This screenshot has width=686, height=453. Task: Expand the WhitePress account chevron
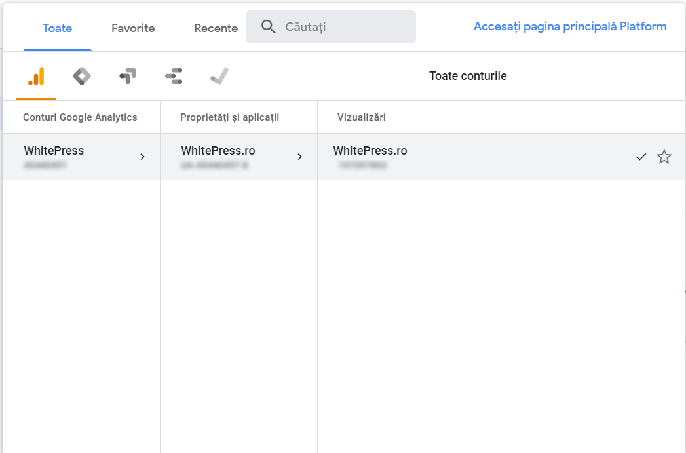point(142,157)
